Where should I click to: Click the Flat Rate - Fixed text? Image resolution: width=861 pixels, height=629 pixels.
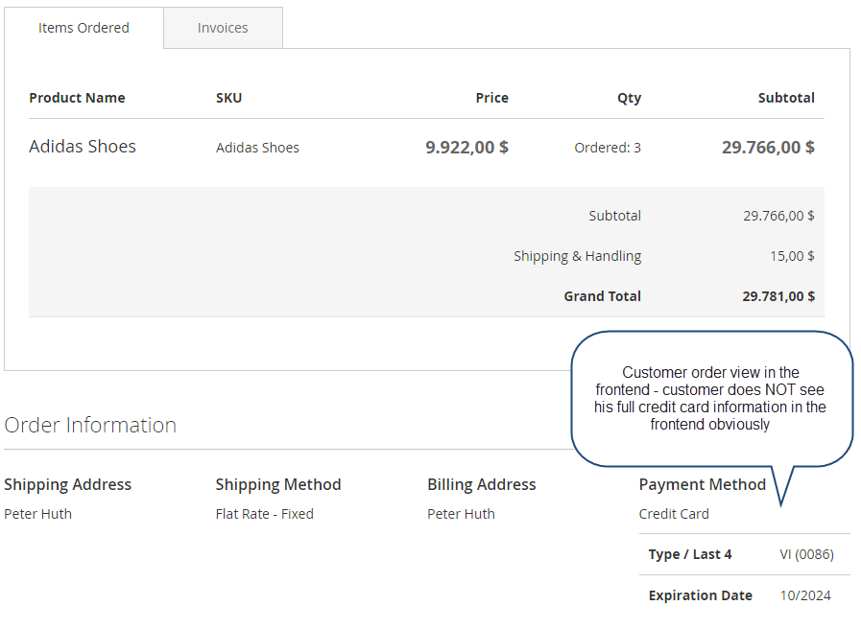coord(265,514)
